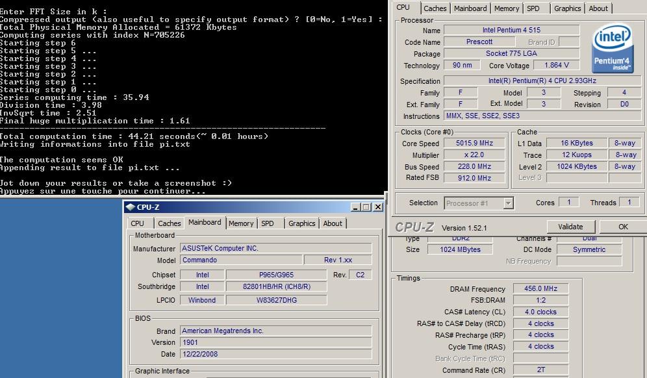Screen dimensions: 647x378
Task: Click the 912.0 MHz rated FSB value
Action: click(x=474, y=178)
